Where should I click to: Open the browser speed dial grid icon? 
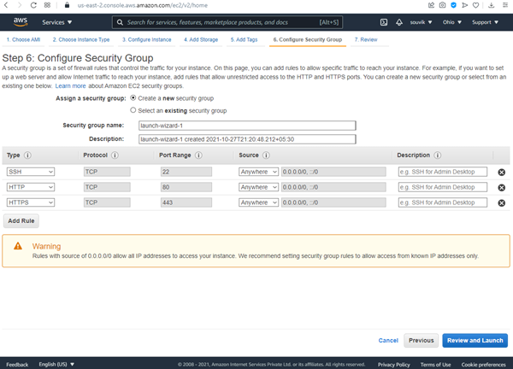point(47,5)
